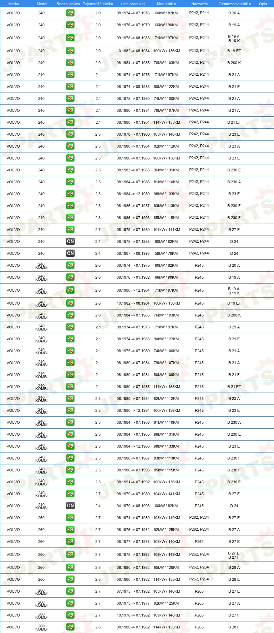Click the Rodzaj paliwa column header

[x=68, y=4]
